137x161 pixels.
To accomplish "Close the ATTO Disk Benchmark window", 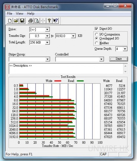I will click(x=125, y=6).
